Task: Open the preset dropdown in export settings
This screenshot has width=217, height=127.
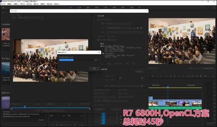Action: [119, 28]
